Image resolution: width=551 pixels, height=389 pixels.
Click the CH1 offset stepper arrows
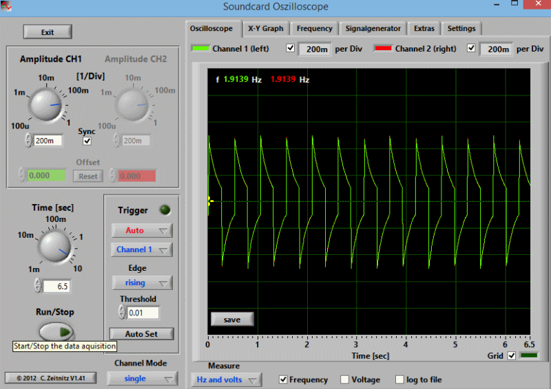click(23, 175)
